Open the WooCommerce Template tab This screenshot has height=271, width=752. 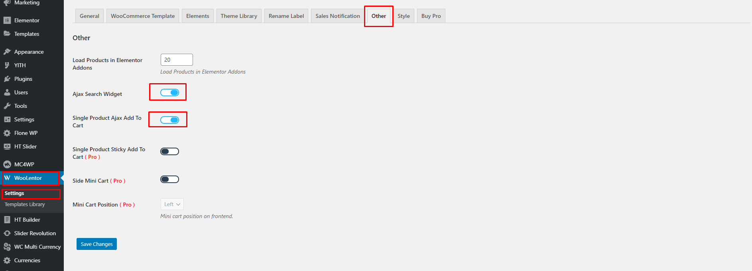[143, 16]
